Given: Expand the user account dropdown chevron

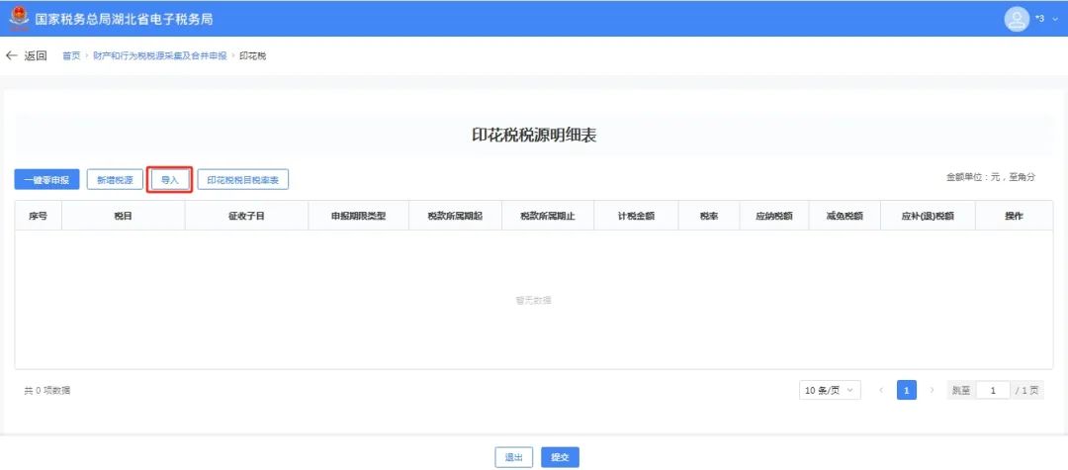Looking at the screenshot, I should (x=1054, y=19).
